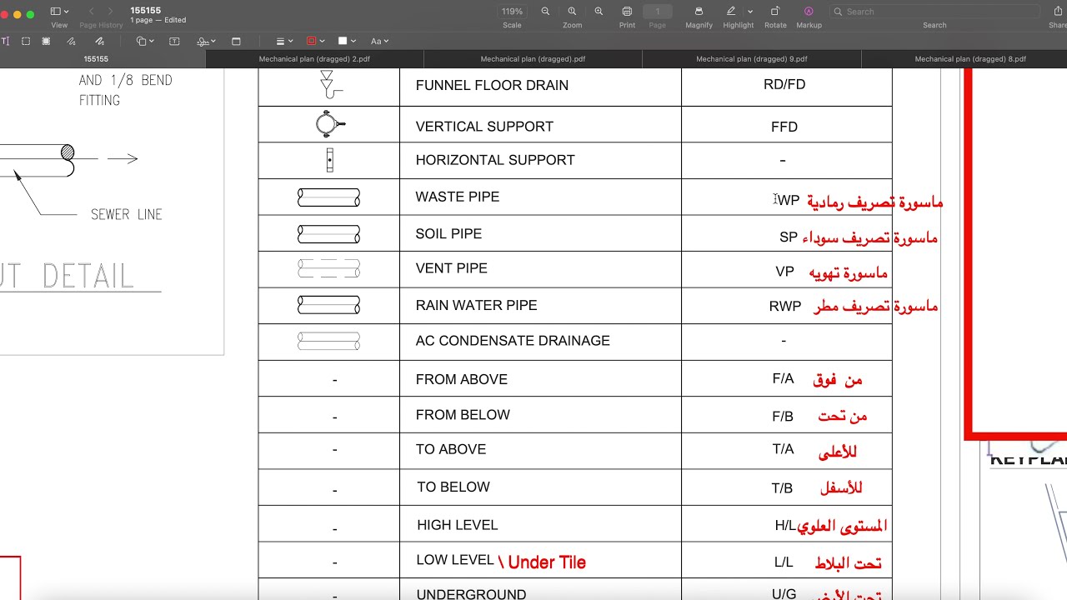Zoom to actual size

tap(572, 12)
